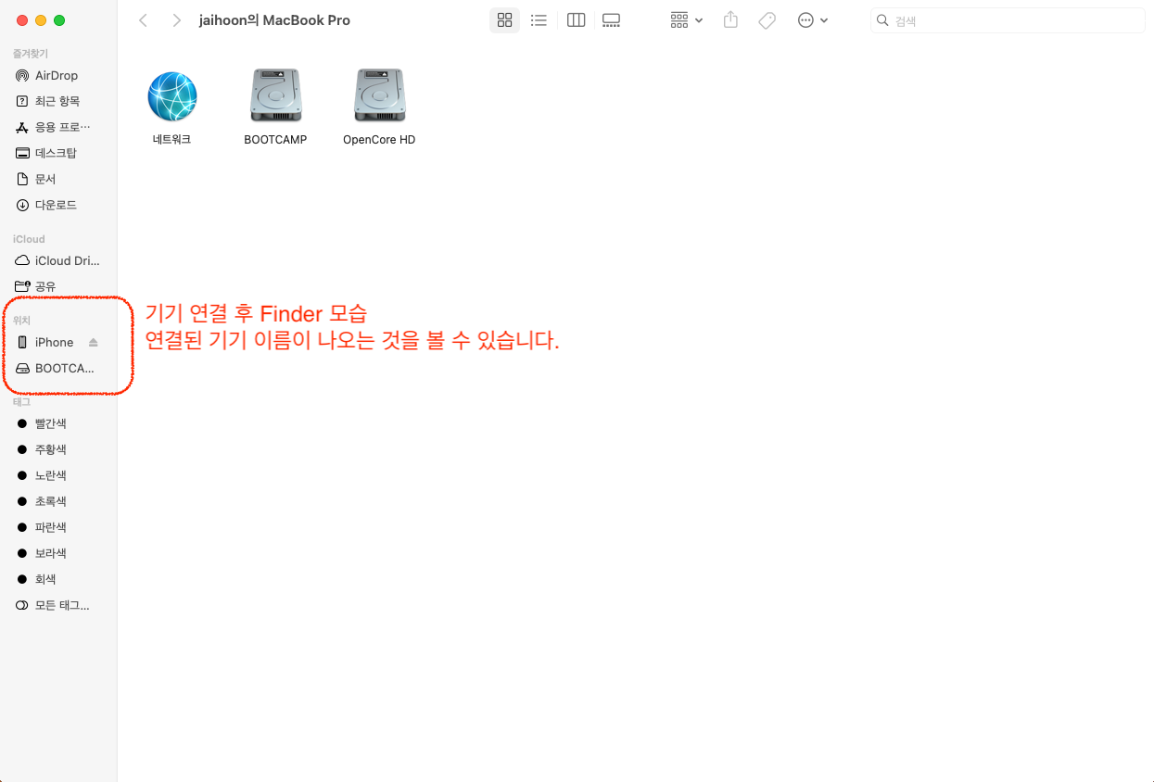Click the 문서 document icon

[x=23, y=179]
